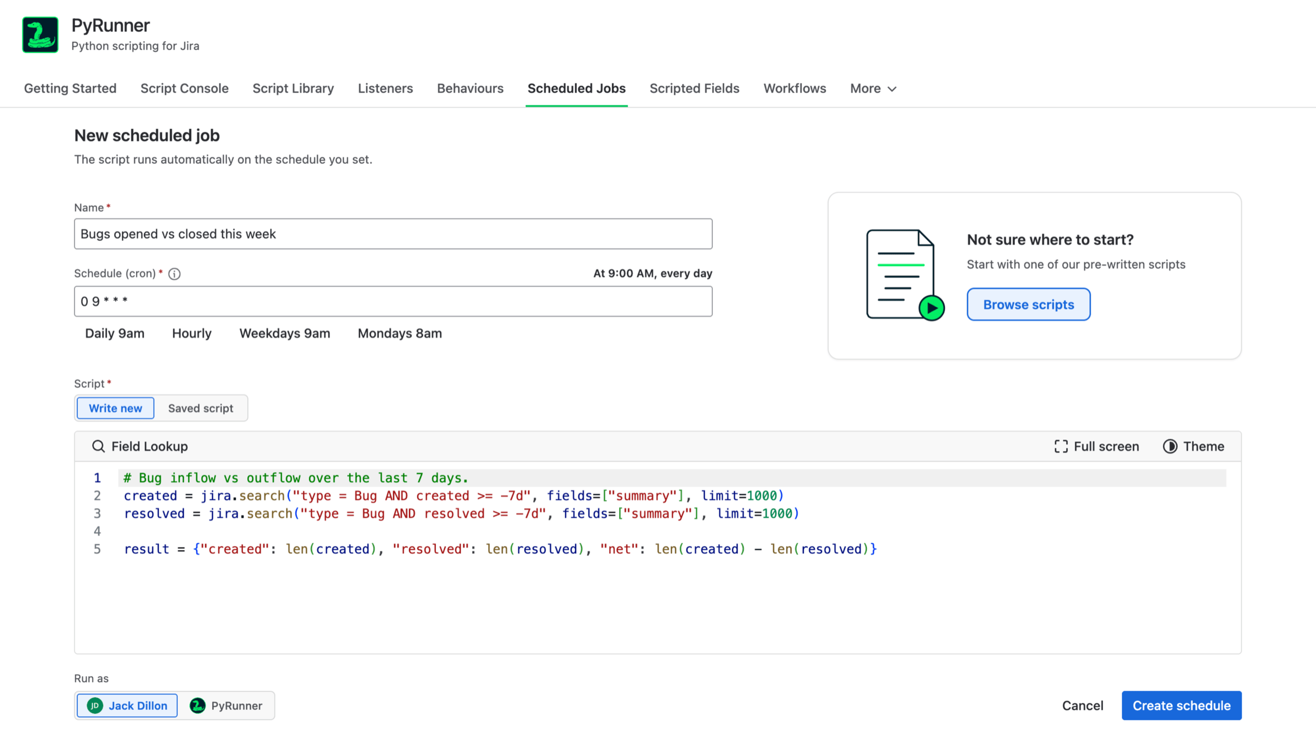
Task: Click the Field Lookup magnifier icon
Action: [98, 446]
